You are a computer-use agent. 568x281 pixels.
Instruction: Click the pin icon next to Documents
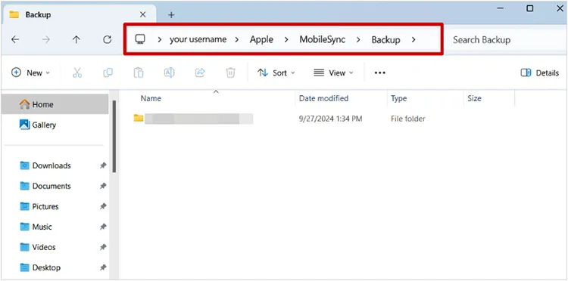tap(103, 186)
